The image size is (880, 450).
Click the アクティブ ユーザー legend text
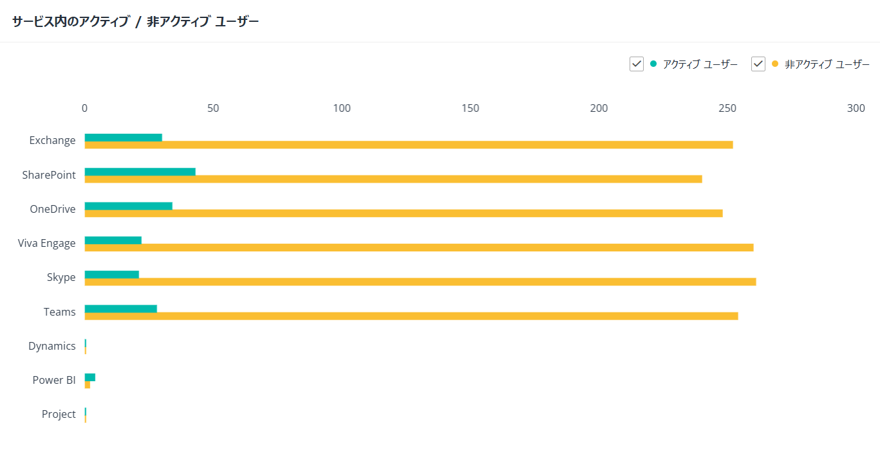click(700, 64)
